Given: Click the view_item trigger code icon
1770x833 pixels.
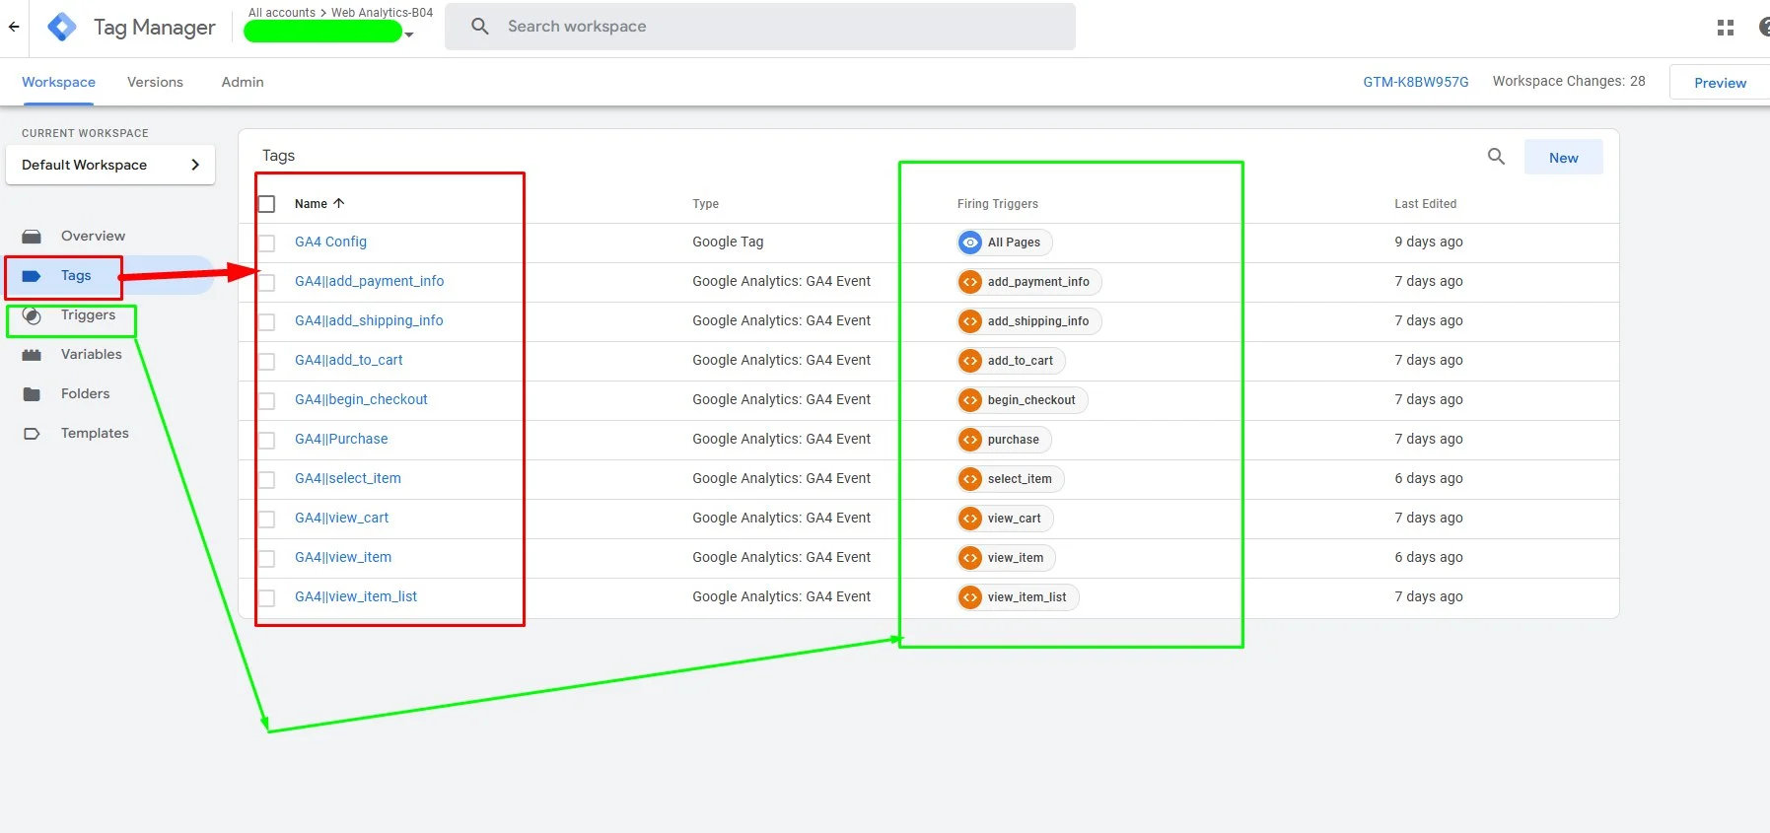Looking at the screenshot, I should click(970, 558).
